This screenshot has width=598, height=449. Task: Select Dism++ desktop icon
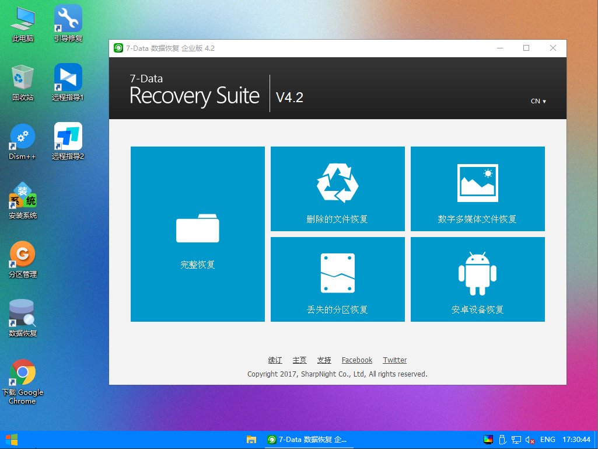click(23, 142)
